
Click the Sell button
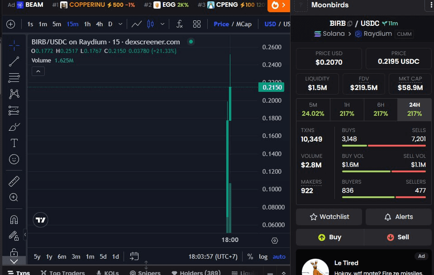click(398, 237)
